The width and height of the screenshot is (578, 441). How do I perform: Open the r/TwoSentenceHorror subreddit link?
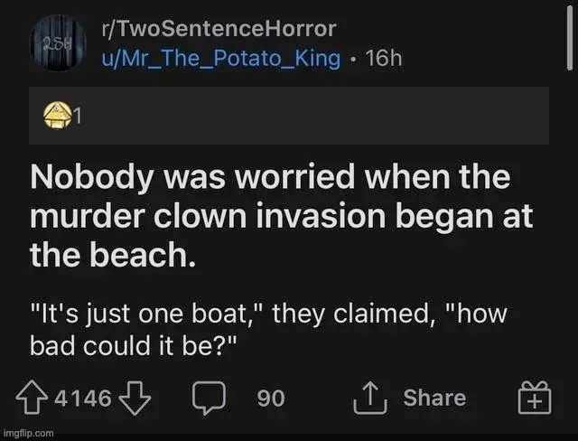click(x=219, y=28)
